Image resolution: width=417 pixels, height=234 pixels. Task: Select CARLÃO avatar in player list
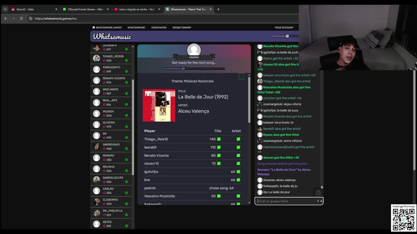(x=96, y=191)
